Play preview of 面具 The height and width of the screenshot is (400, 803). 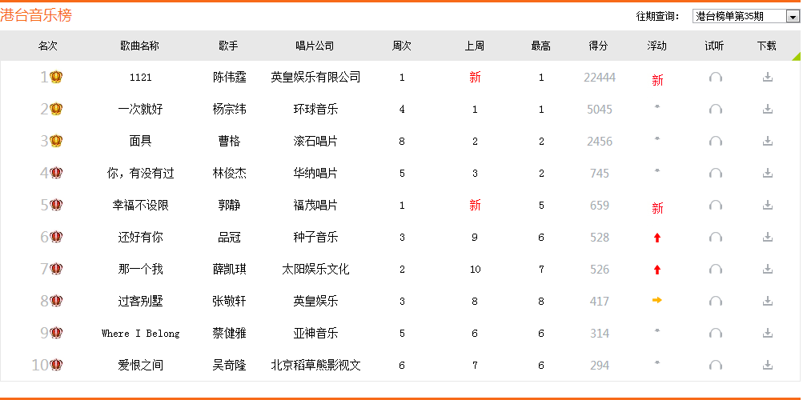(716, 141)
